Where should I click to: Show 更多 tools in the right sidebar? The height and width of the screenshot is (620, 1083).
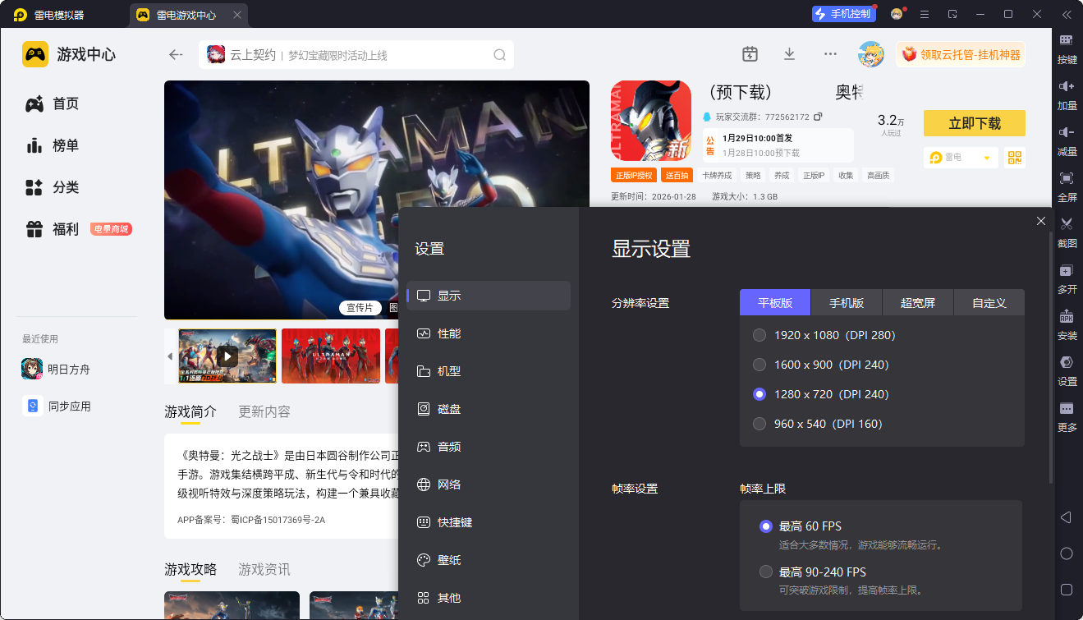pos(1067,416)
